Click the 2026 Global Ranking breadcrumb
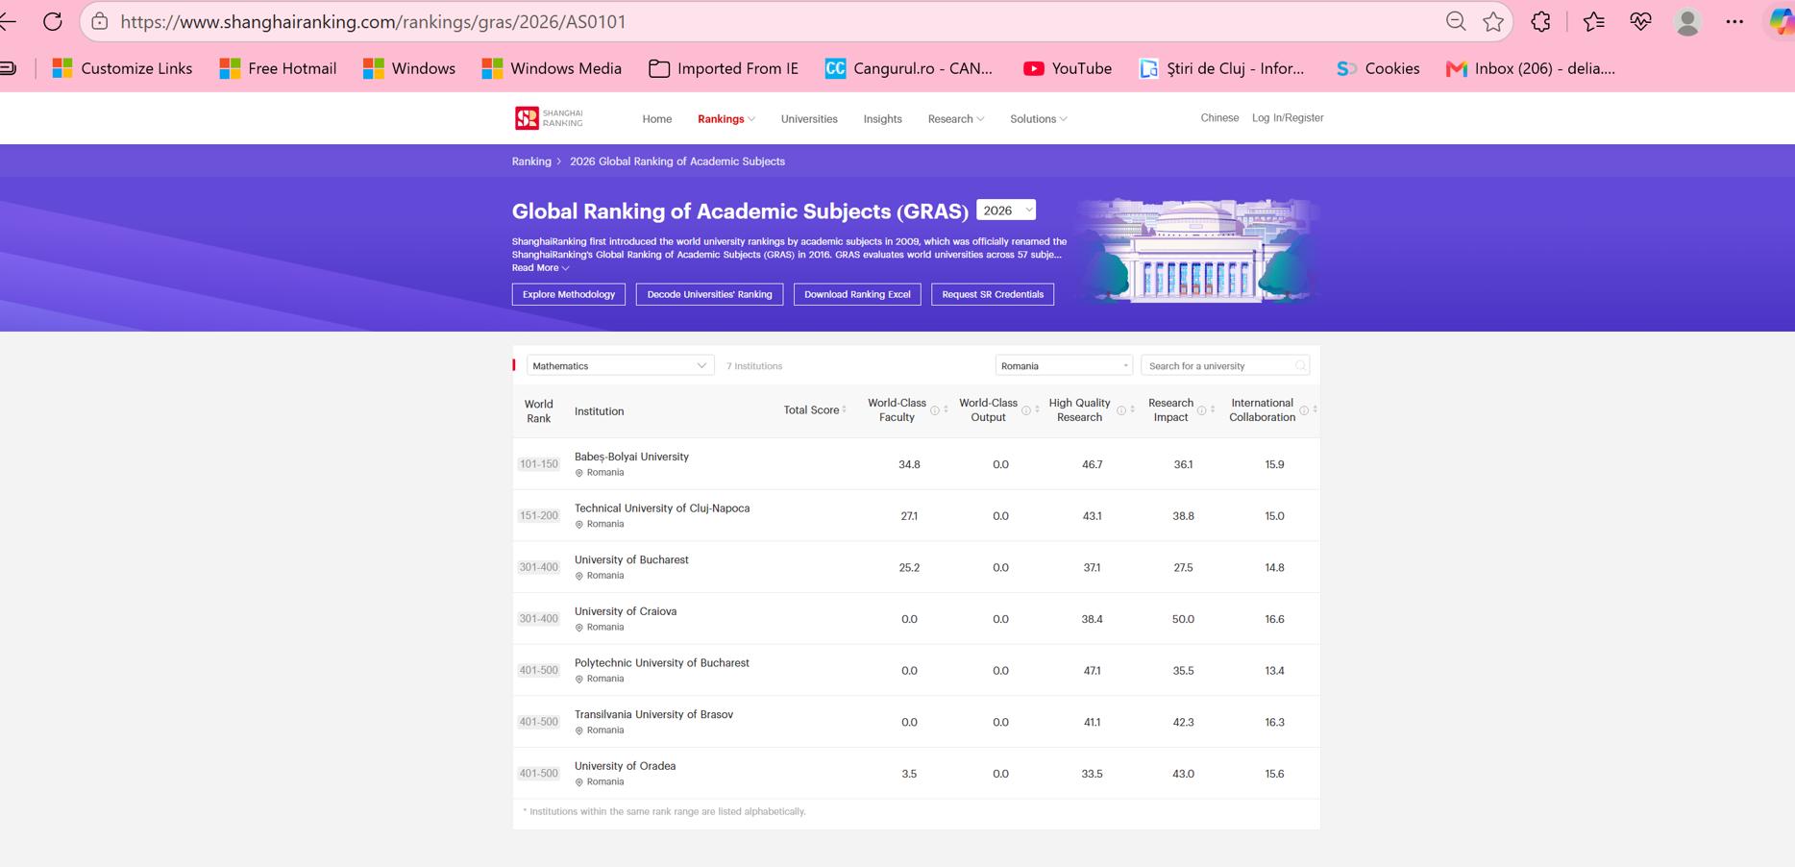This screenshot has height=867, width=1795. (677, 161)
